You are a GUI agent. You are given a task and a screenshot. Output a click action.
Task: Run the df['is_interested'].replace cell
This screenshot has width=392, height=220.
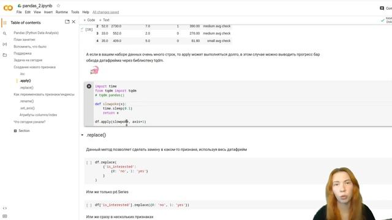(x=89, y=205)
